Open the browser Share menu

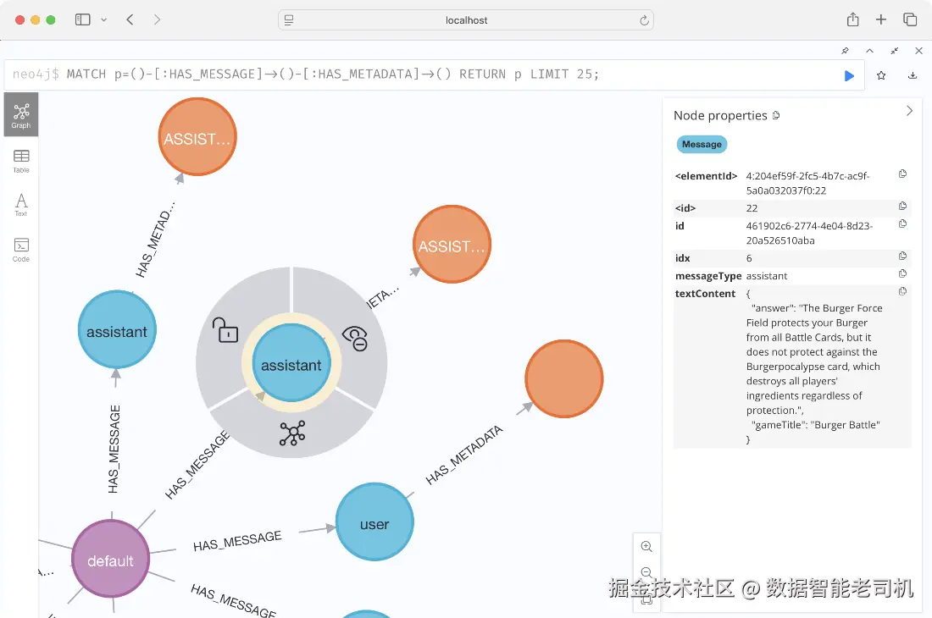(x=853, y=19)
